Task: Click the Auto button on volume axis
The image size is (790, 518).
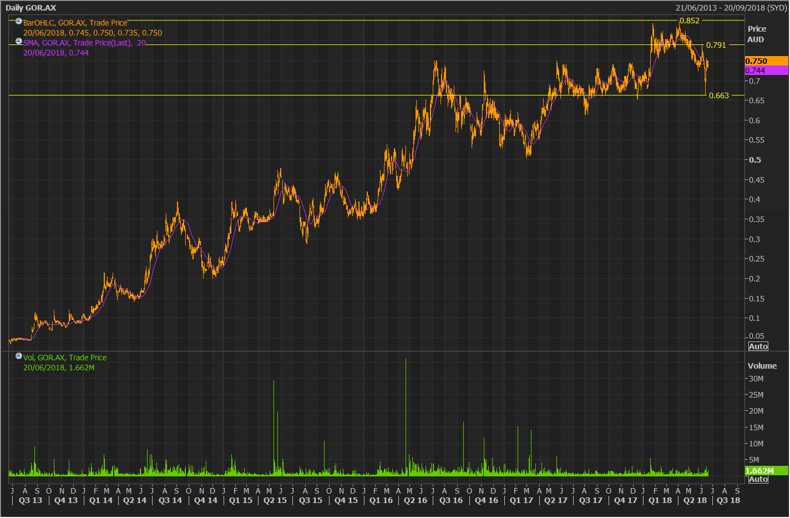Action: click(758, 479)
